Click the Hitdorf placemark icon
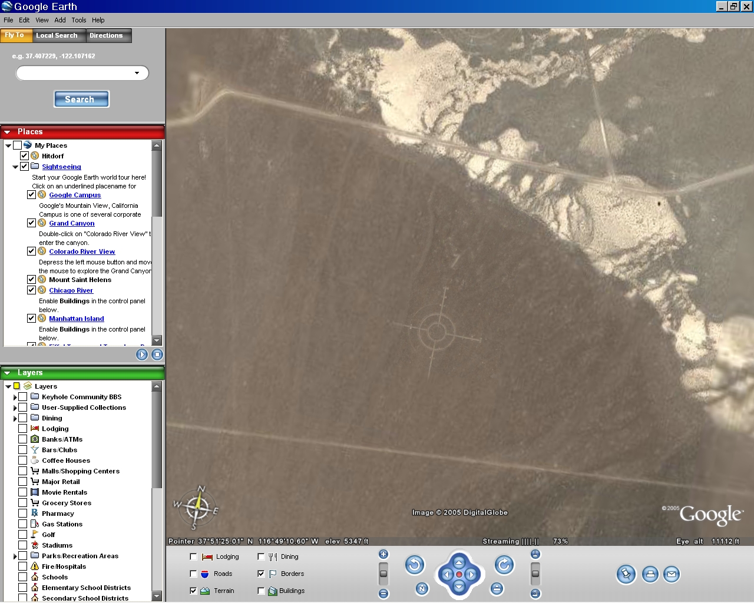This screenshot has height=603, width=754. tap(35, 156)
